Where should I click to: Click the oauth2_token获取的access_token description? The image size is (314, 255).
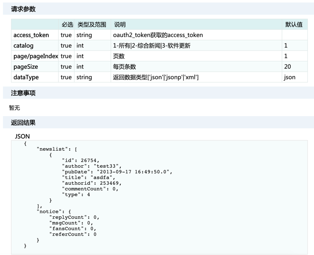[x=158, y=35]
